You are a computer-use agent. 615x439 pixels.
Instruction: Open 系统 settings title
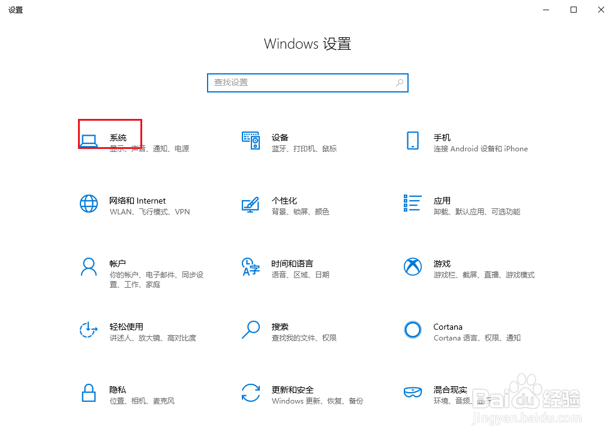118,138
